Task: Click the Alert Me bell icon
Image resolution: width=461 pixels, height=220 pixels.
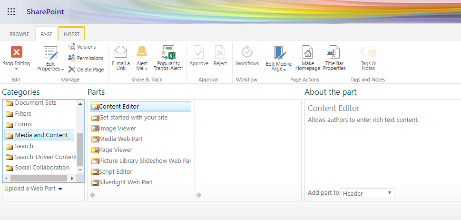Action: point(142,52)
